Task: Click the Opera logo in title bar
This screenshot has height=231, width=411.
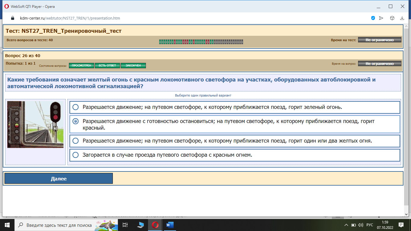Action: pos(7,6)
